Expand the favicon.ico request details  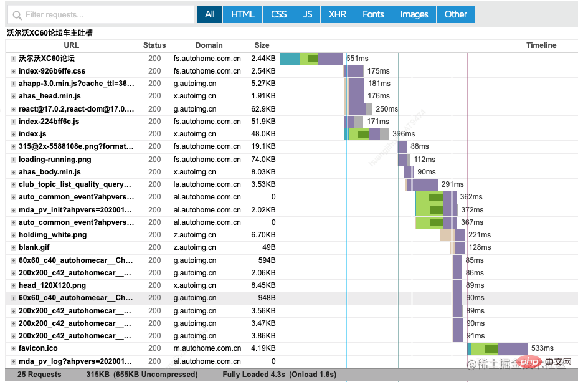[13, 348]
